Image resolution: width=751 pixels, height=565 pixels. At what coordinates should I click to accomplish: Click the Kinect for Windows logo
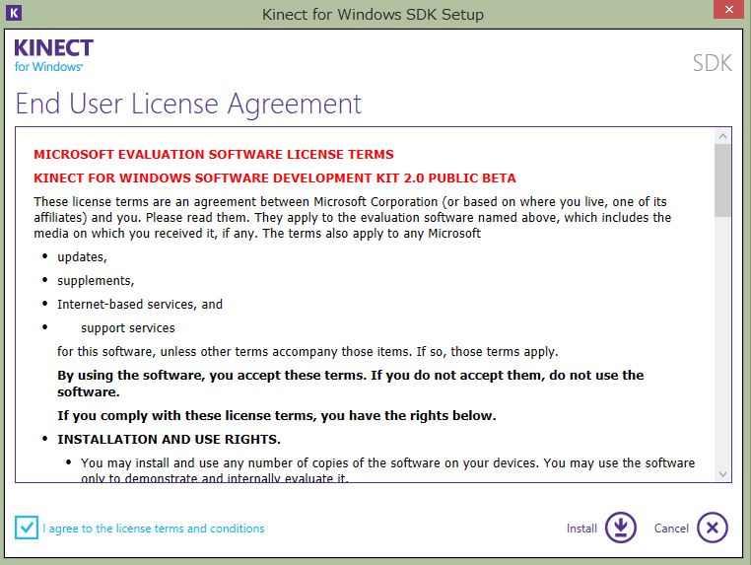click(x=53, y=55)
